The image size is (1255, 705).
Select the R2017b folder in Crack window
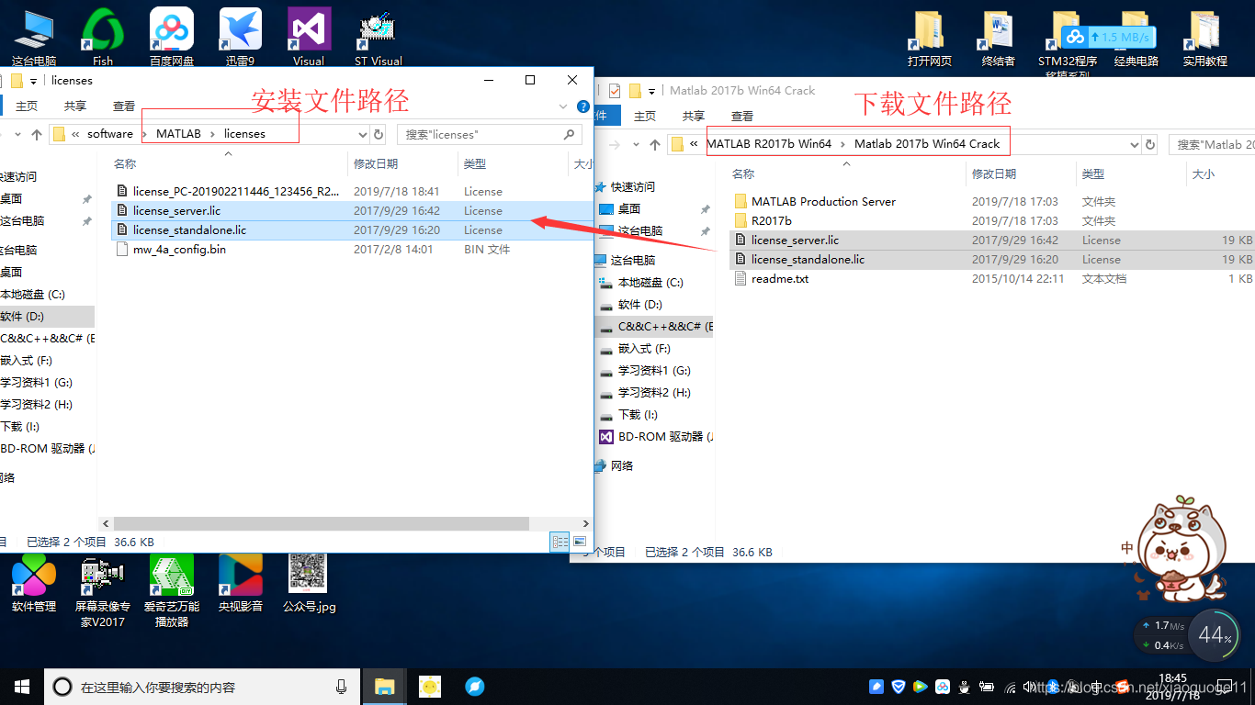tap(771, 221)
